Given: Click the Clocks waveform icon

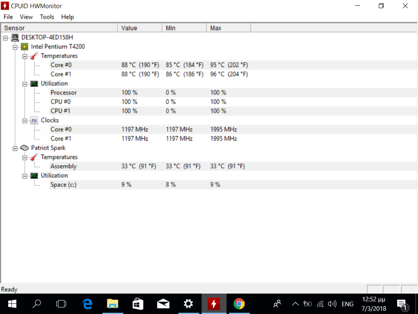Looking at the screenshot, I should (x=34, y=120).
